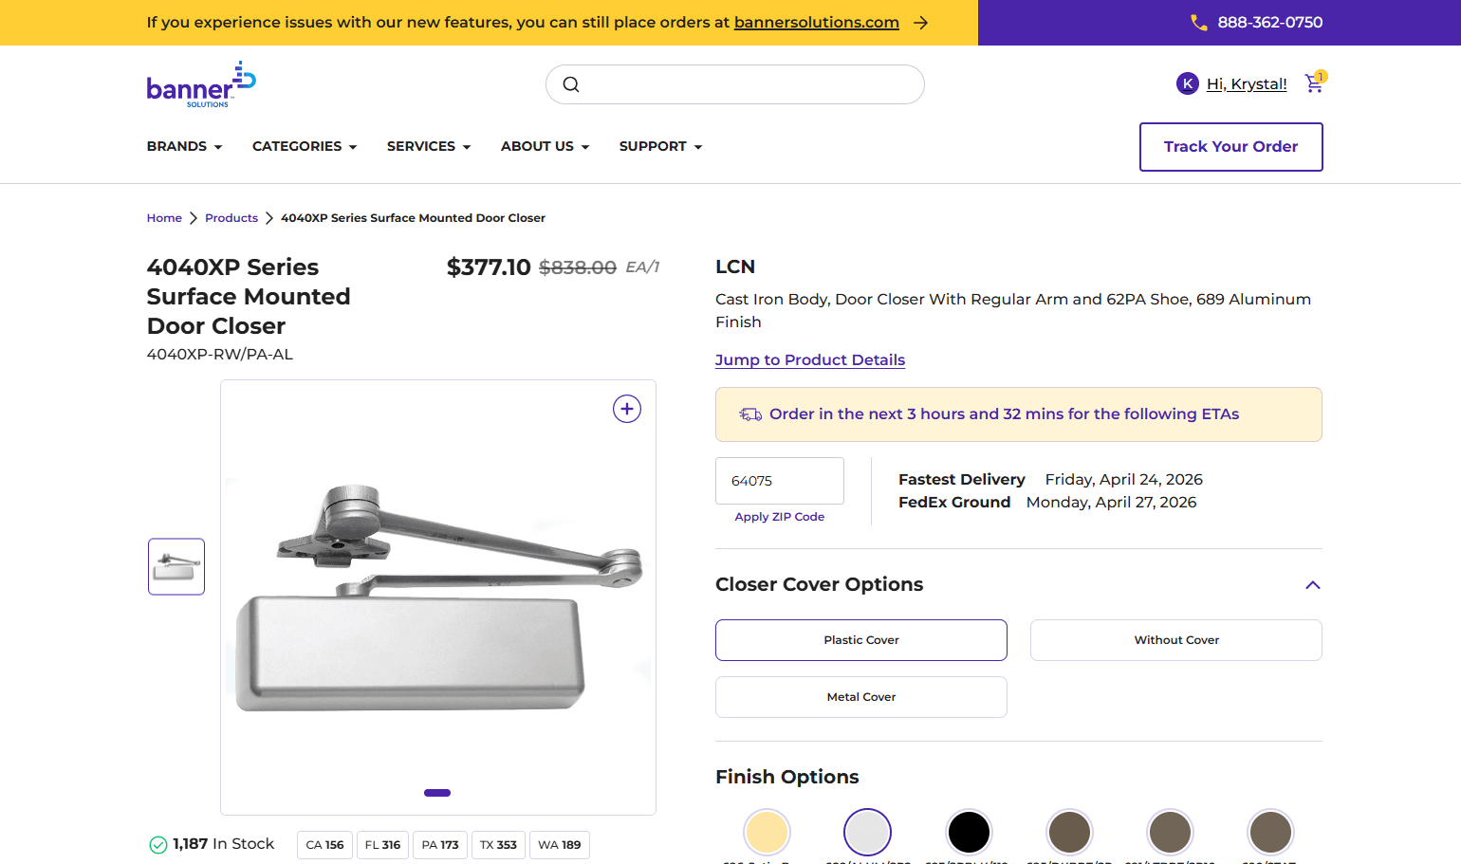Collapse the Closer Cover Options section

(1312, 585)
